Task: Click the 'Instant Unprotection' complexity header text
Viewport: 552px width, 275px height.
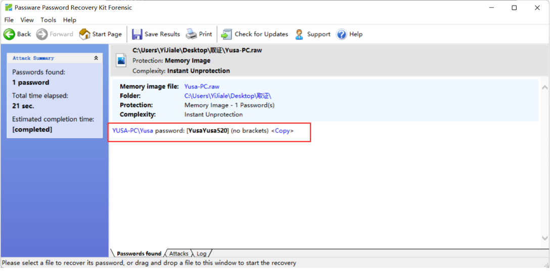Action: [199, 71]
